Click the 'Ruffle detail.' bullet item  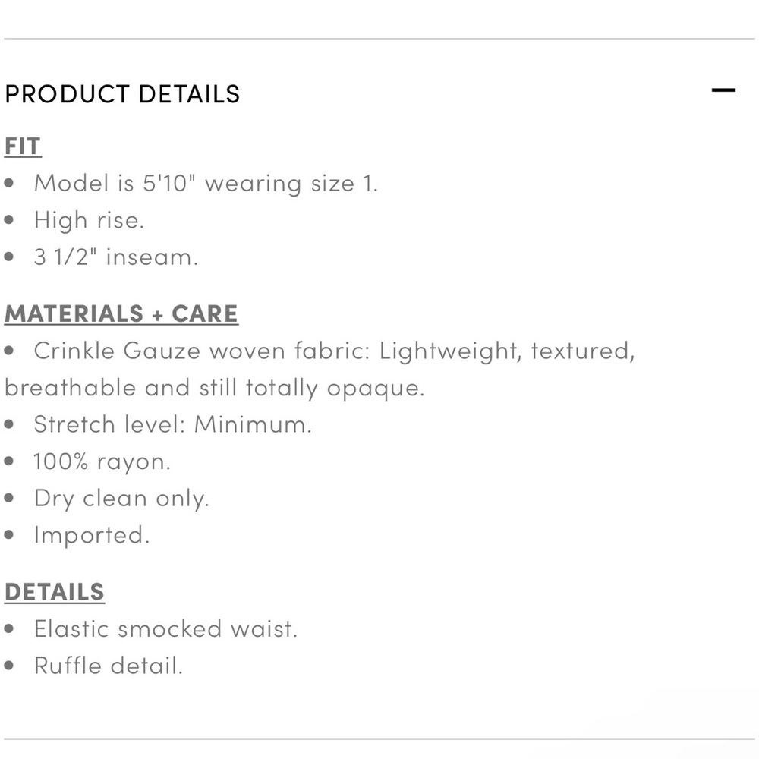tap(109, 666)
